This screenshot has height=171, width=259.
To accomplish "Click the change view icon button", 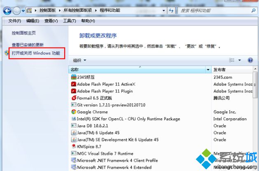I will [232, 60].
